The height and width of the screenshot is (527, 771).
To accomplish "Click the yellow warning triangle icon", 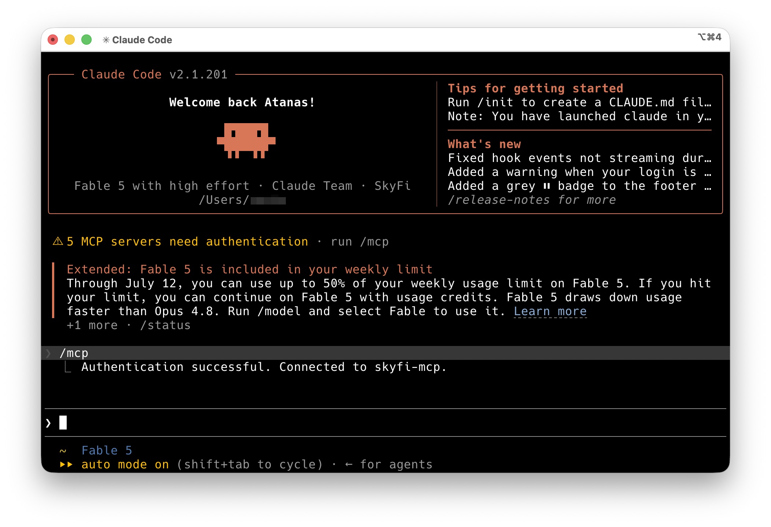I will (58, 241).
